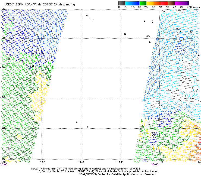Viewport: 201px width, 176px height.
Task: Click the gray 0-5 knots legend swatch
Action: 122,3
